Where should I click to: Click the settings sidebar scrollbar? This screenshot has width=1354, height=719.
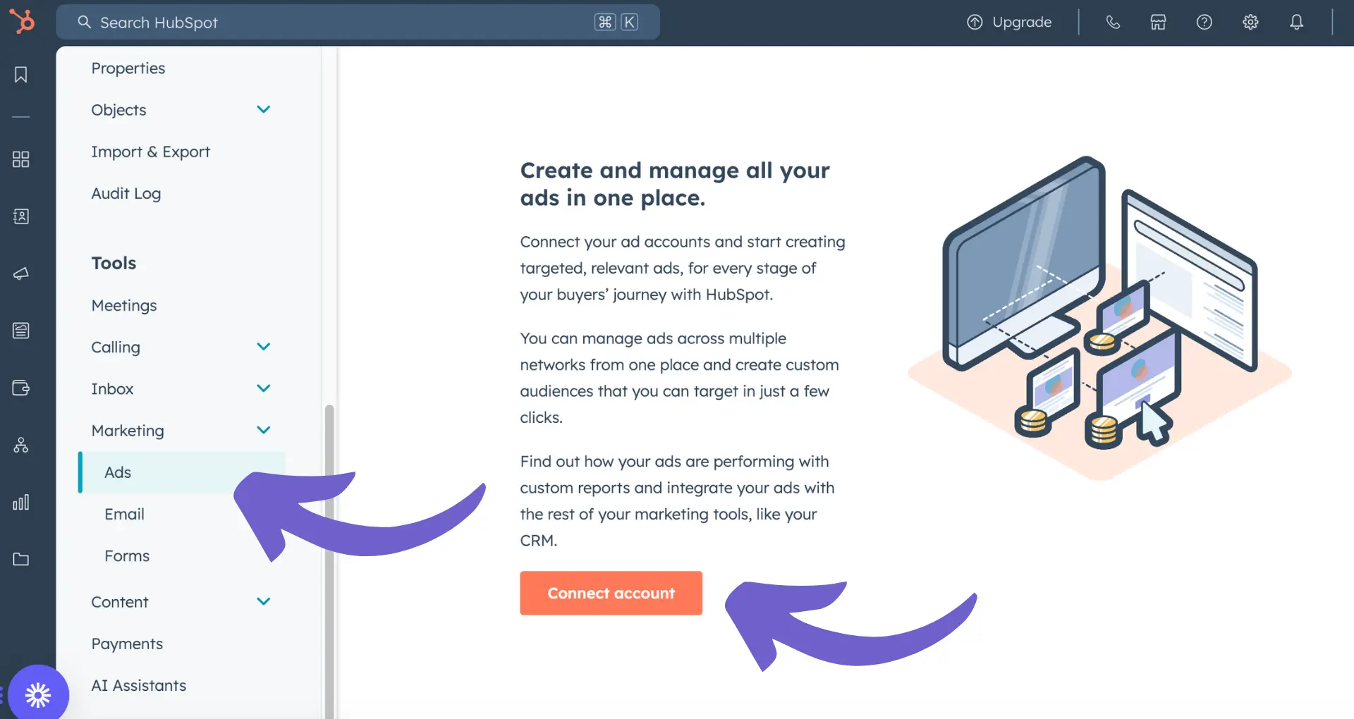tap(329, 560)
